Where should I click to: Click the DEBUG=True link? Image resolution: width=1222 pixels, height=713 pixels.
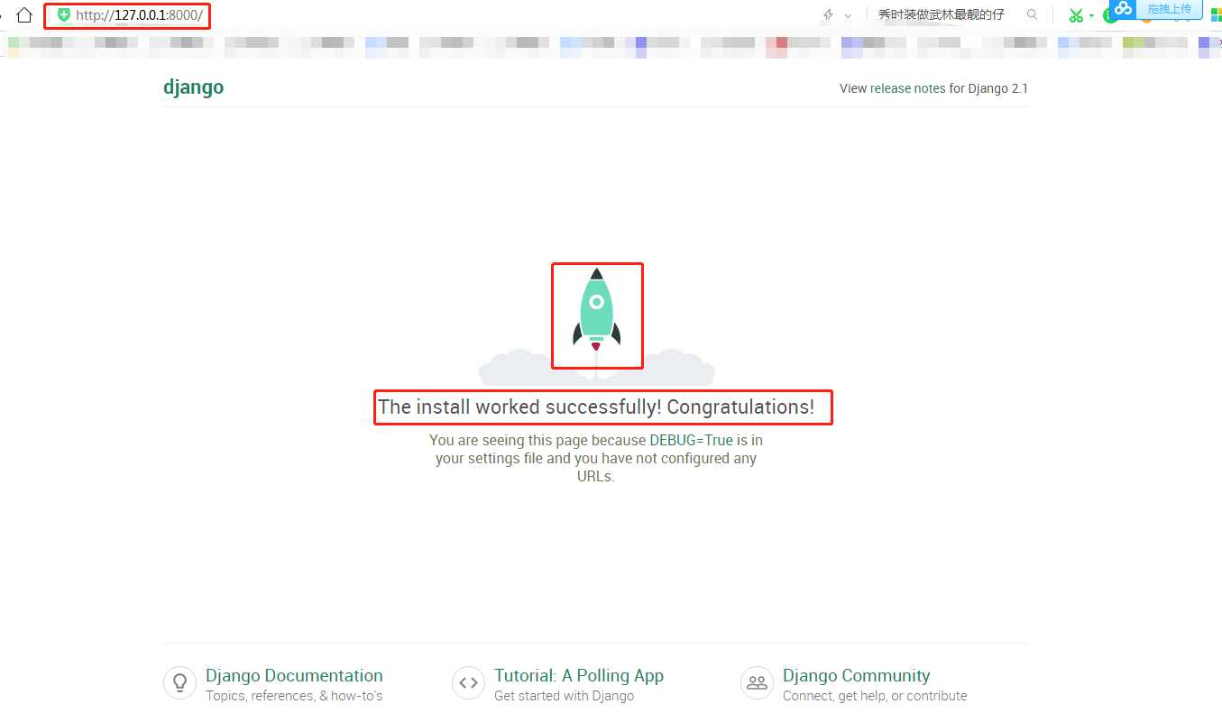point(691,441)
